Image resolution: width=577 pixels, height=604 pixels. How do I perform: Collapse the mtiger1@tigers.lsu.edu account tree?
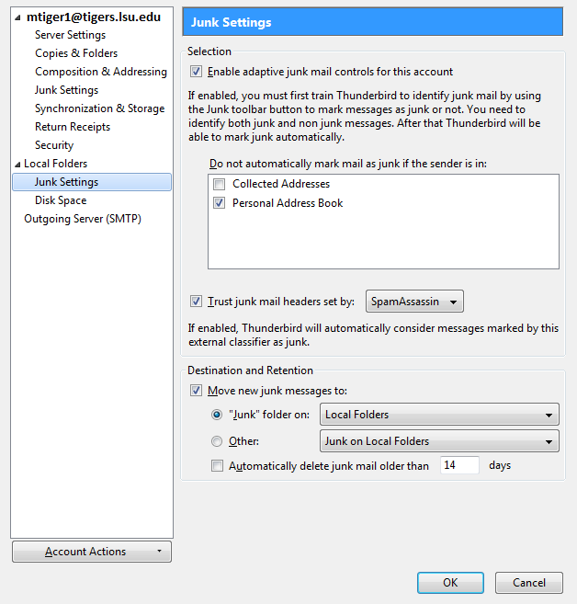pos(17,17)
